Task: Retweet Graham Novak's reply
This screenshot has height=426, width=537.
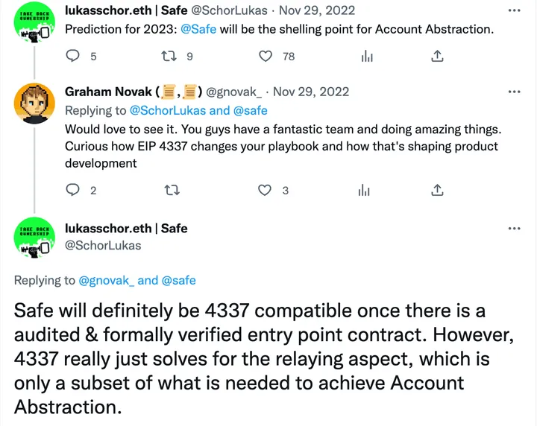Action: [x=171, y=190]
